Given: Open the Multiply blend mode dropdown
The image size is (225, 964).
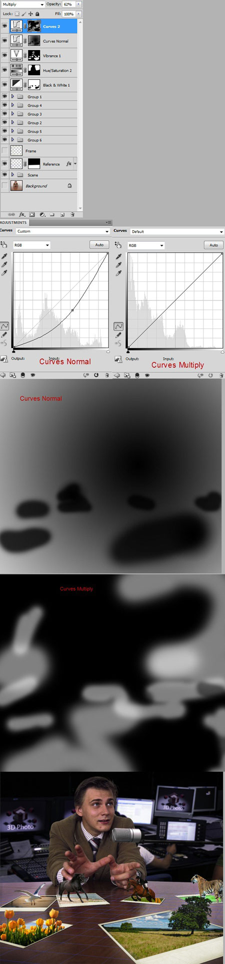Looking at the screenshot, I should [23, 4].
